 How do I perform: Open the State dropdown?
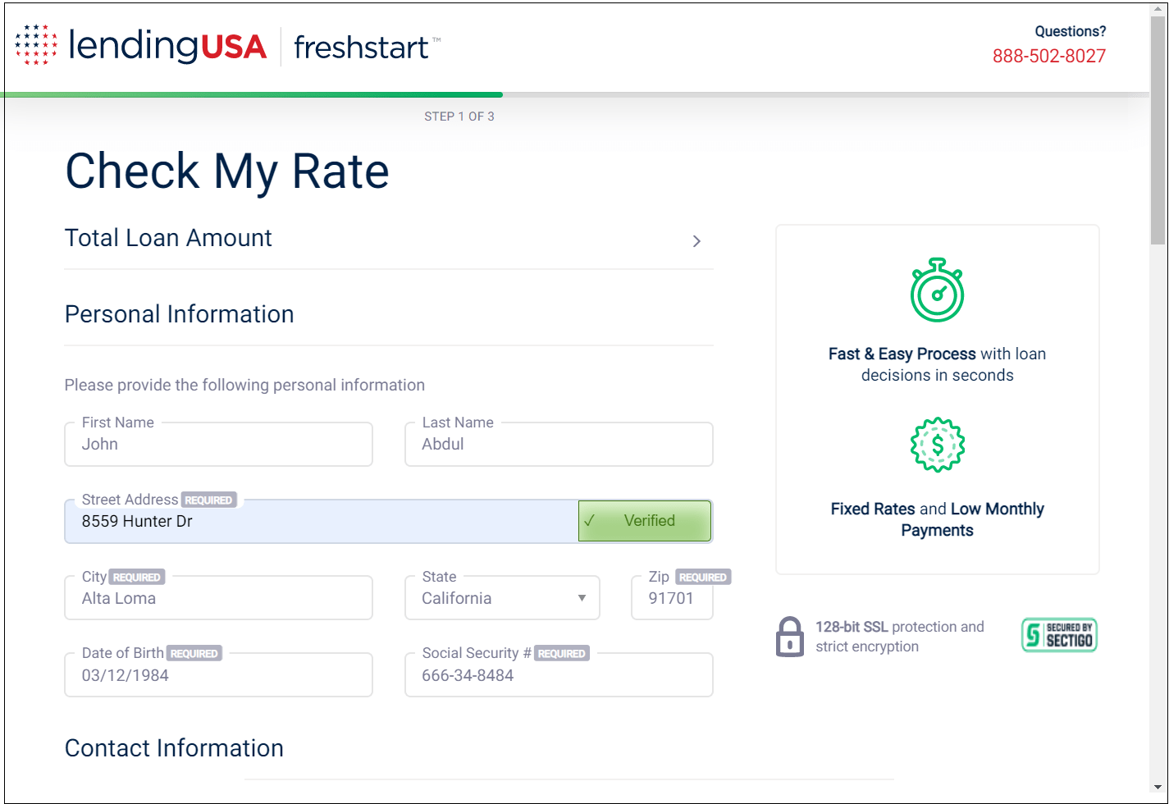point(502,598)
